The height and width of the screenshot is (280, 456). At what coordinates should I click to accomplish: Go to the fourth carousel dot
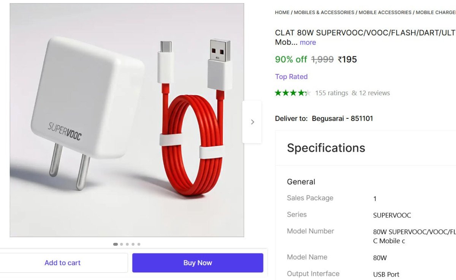pos(133,244)
